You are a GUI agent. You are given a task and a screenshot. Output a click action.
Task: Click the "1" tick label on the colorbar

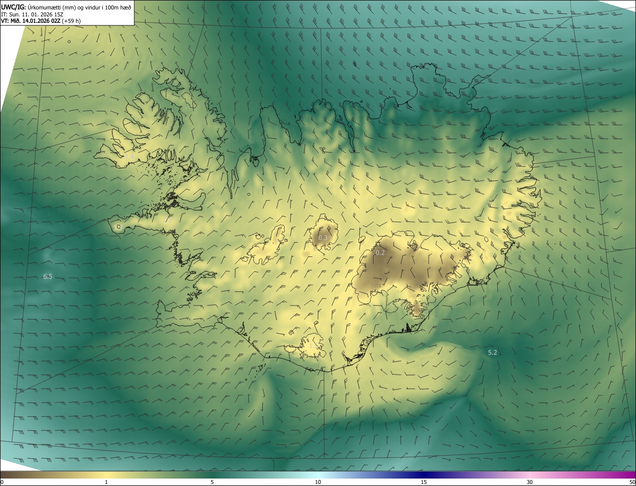[x=106, y=482]
